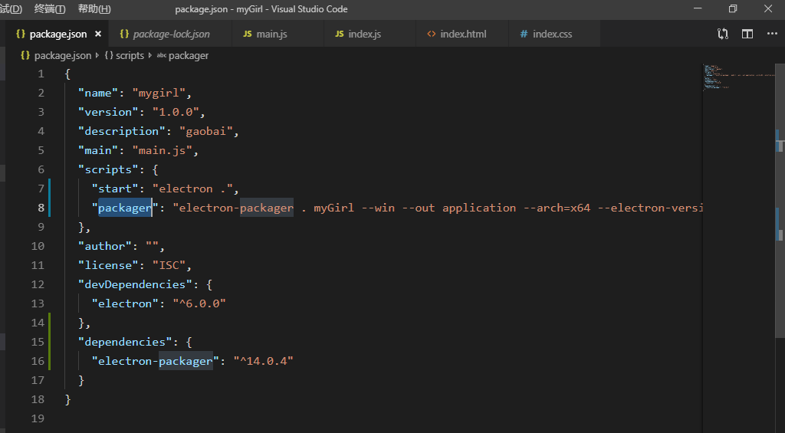Open the 帮助(H) help menu
This screenshot has width=785, height=433.
94,9
